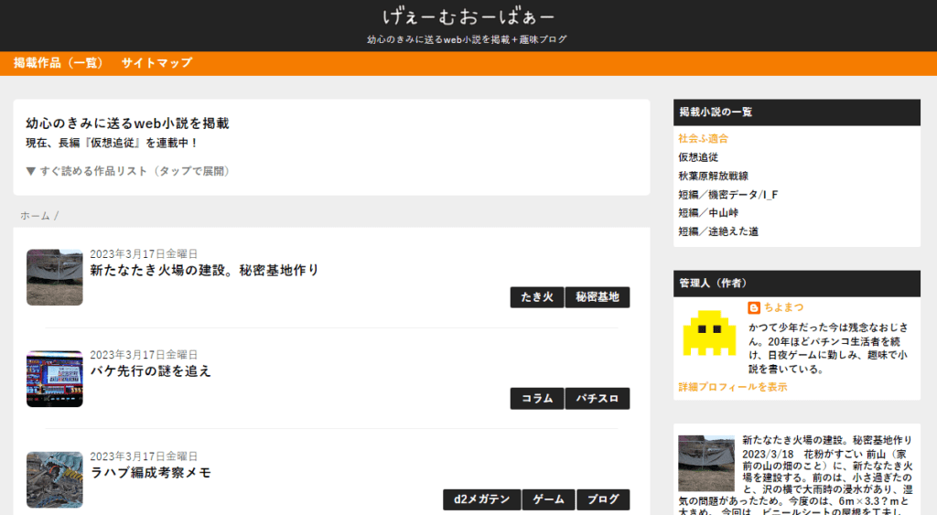Click the ゲーム tag button
Viewport: 937px width, 515px height.
coord(548,499)
